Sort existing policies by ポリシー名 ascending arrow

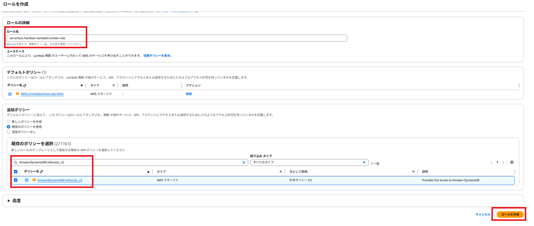pyautogui.click(x=148, y=172)
